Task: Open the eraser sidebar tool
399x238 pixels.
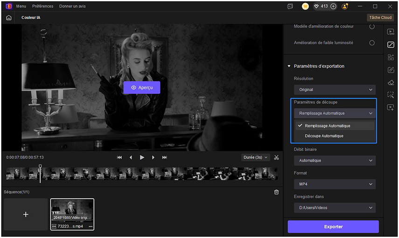Action: coord(391,82)
